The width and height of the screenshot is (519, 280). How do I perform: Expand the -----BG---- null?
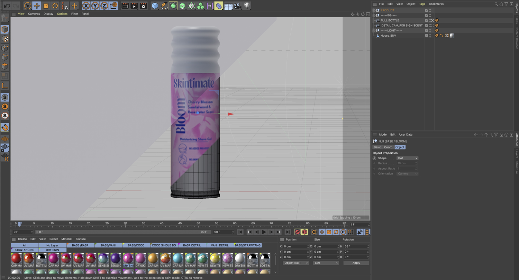pyautogui.click(x=374, y=15)
